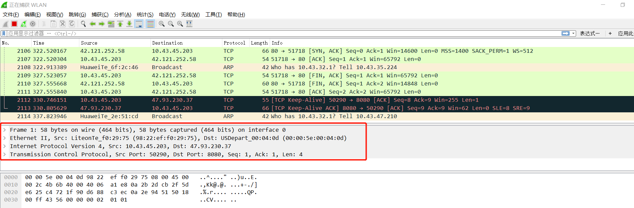Image resolution: width=634 pixels, height=208 pixels.
Task: Open the 分析(A) menu
Action: [x=123, y=14]
